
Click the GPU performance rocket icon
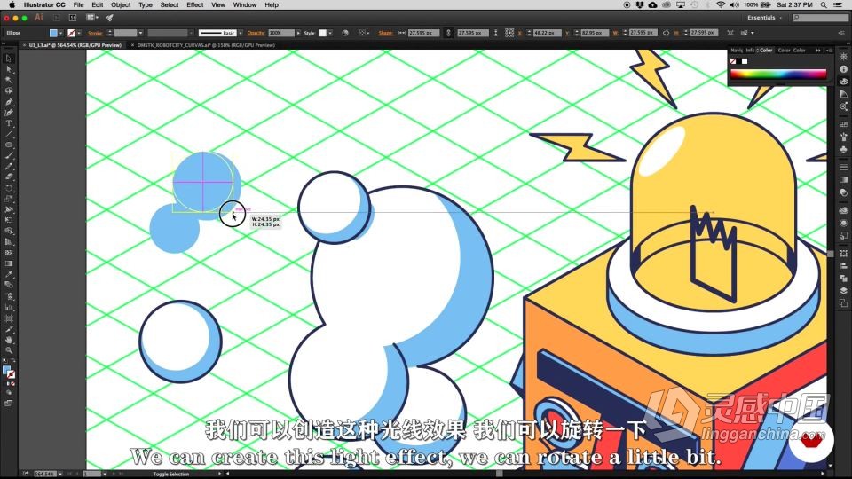(109, 18)
